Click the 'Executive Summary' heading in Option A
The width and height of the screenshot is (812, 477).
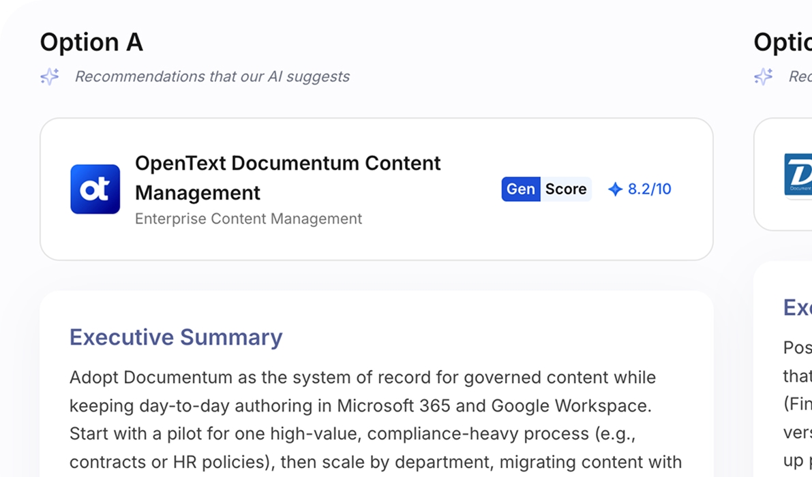[x=176, y=337]
